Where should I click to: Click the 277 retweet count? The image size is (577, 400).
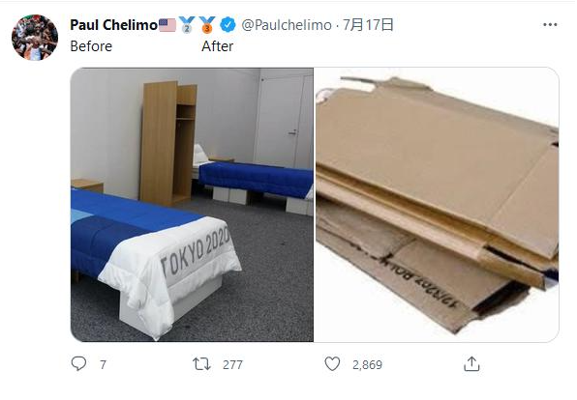point(232,365)
